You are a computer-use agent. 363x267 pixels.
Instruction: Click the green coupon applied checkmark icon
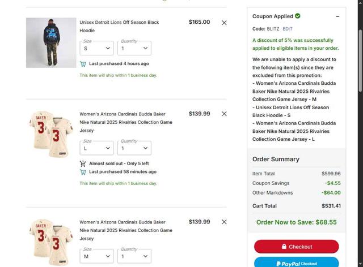coord(298,16)
